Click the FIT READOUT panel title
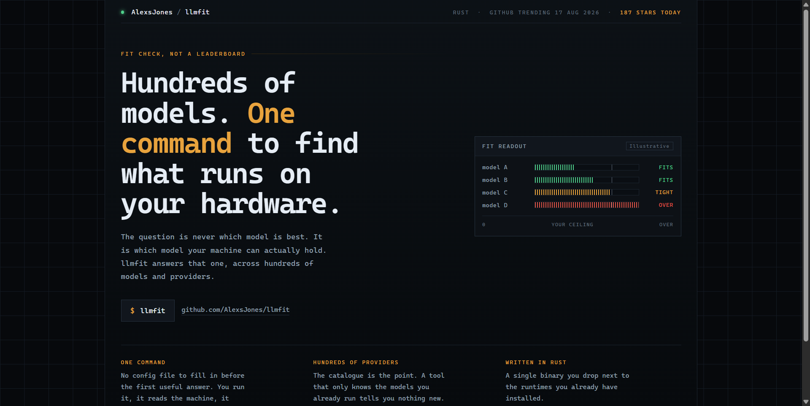Viewport: 810px width, 406px height. tap(504, 146)
